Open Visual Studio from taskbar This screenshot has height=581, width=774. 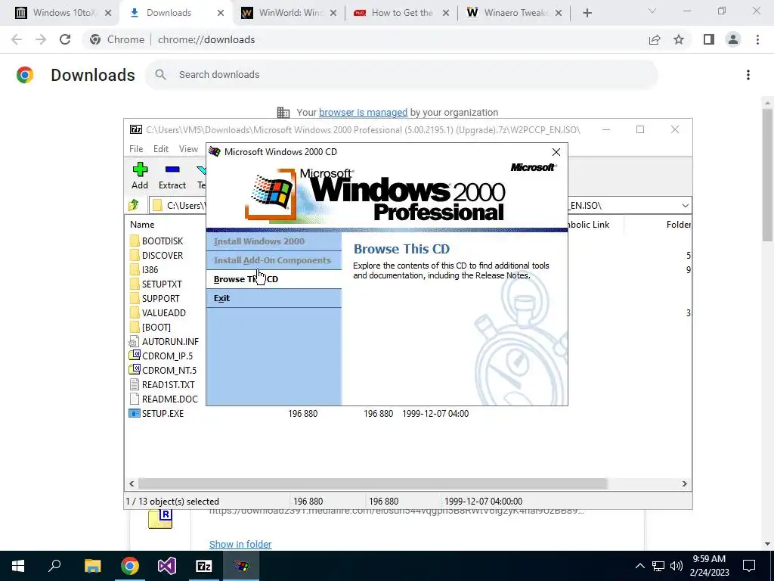click(167, 566)
